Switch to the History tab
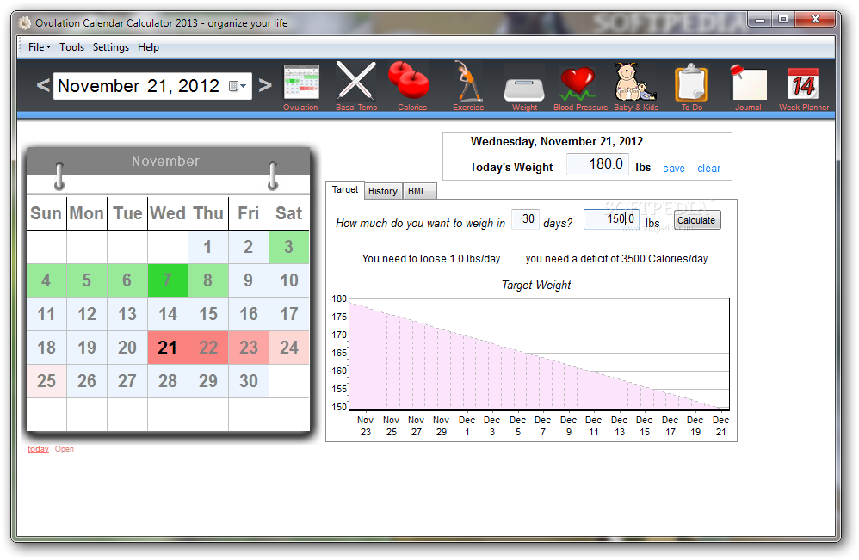 (382, 191)
